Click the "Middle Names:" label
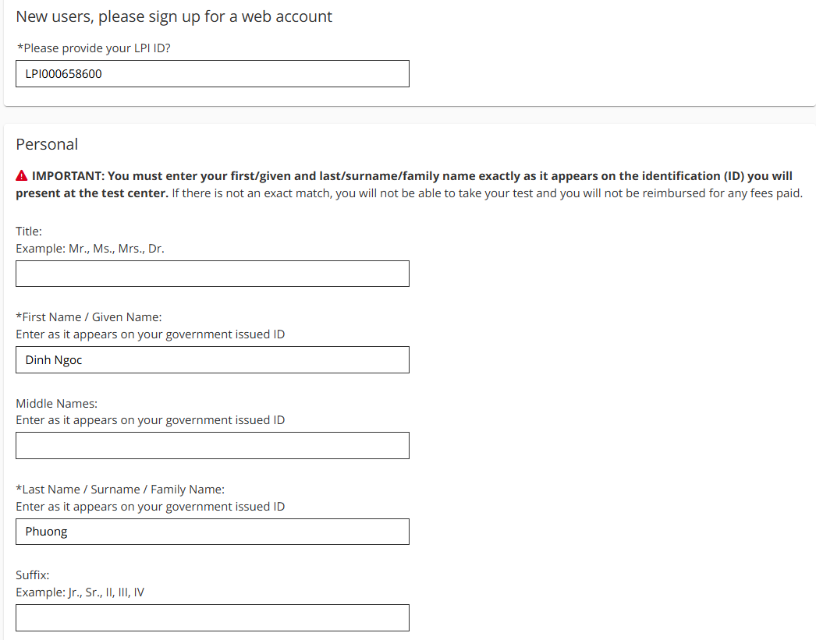 coord(57,404)
